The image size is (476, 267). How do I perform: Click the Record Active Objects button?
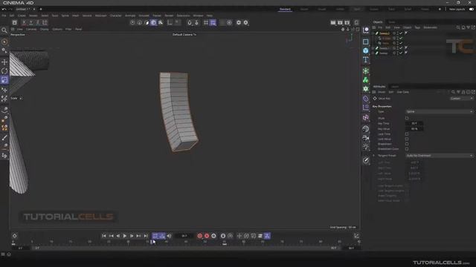(200, 236)
